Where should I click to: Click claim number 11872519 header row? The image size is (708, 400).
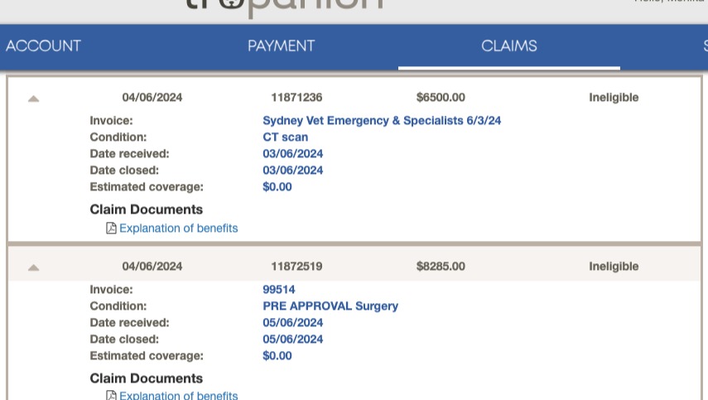click(354, 266)
